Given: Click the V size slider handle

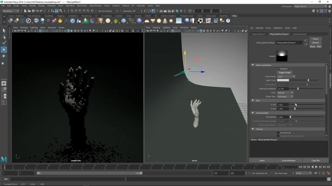Looking at the screenshot, I should (x=295, y=109).
